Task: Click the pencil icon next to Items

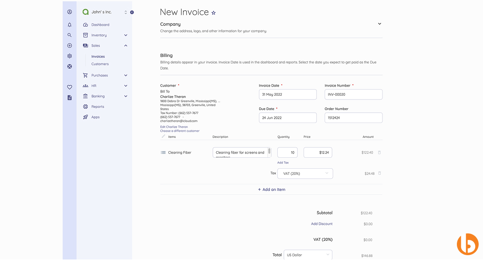Action: pos(163,136)
